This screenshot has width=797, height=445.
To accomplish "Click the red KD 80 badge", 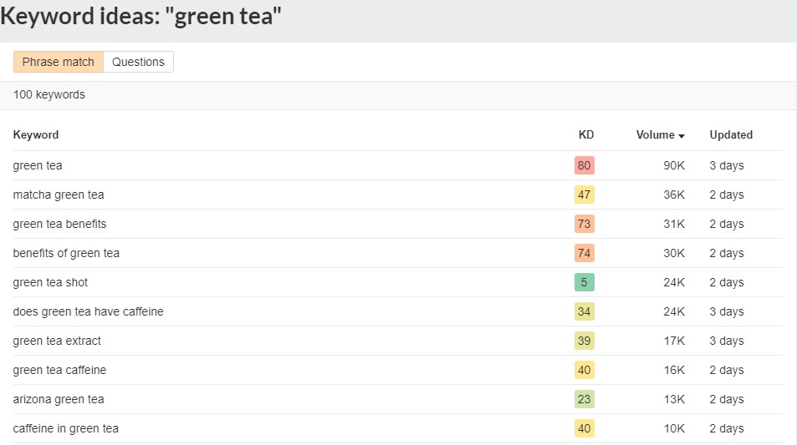I will coord(585,165).
